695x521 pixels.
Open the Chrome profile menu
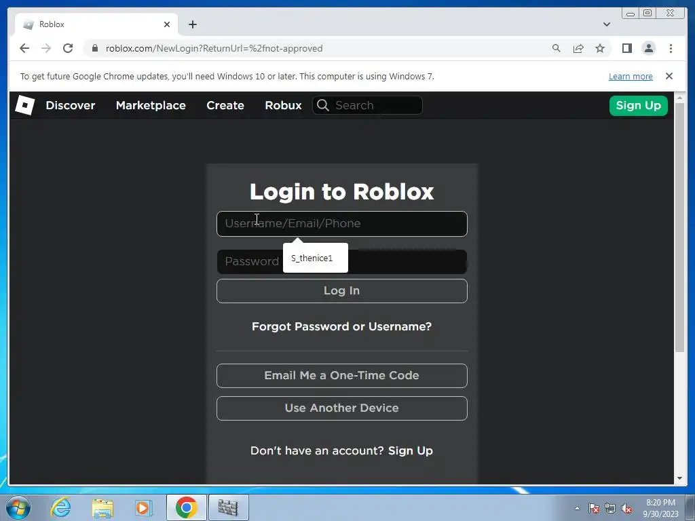pos(649,48)
